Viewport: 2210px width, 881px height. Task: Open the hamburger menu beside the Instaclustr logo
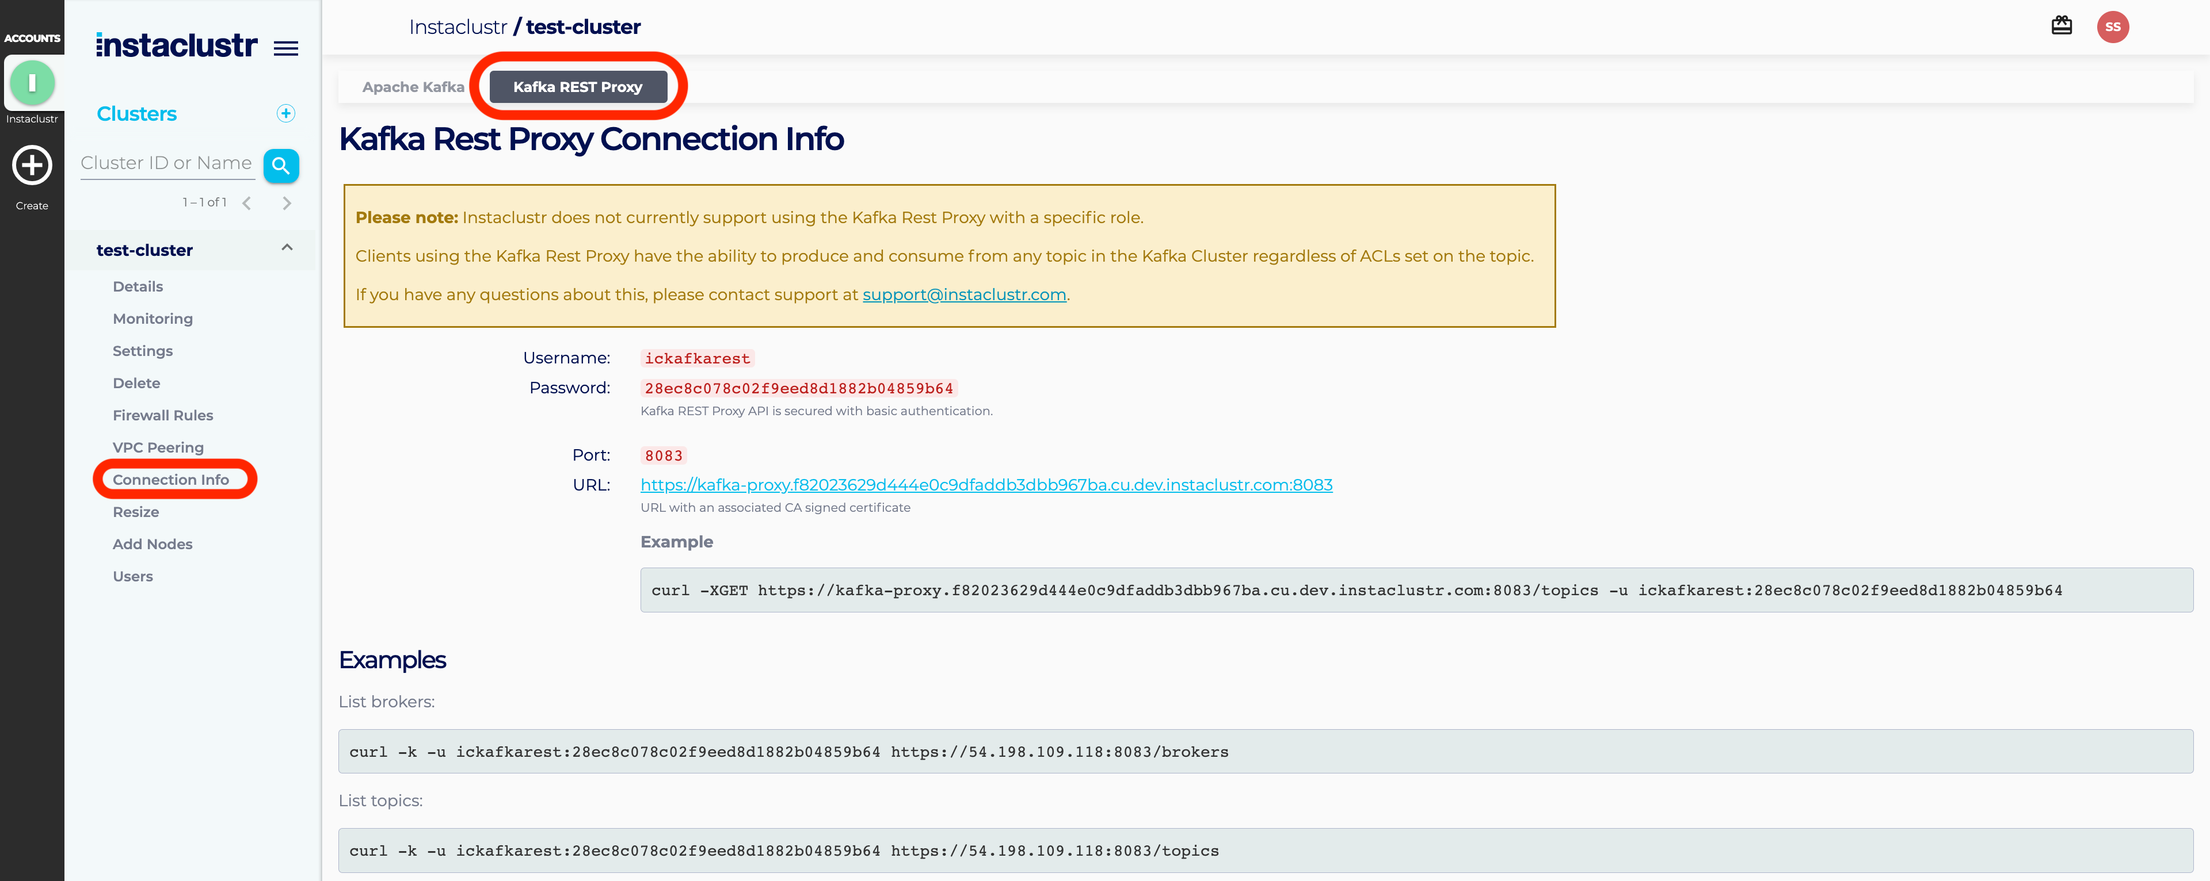click(285, 49)
